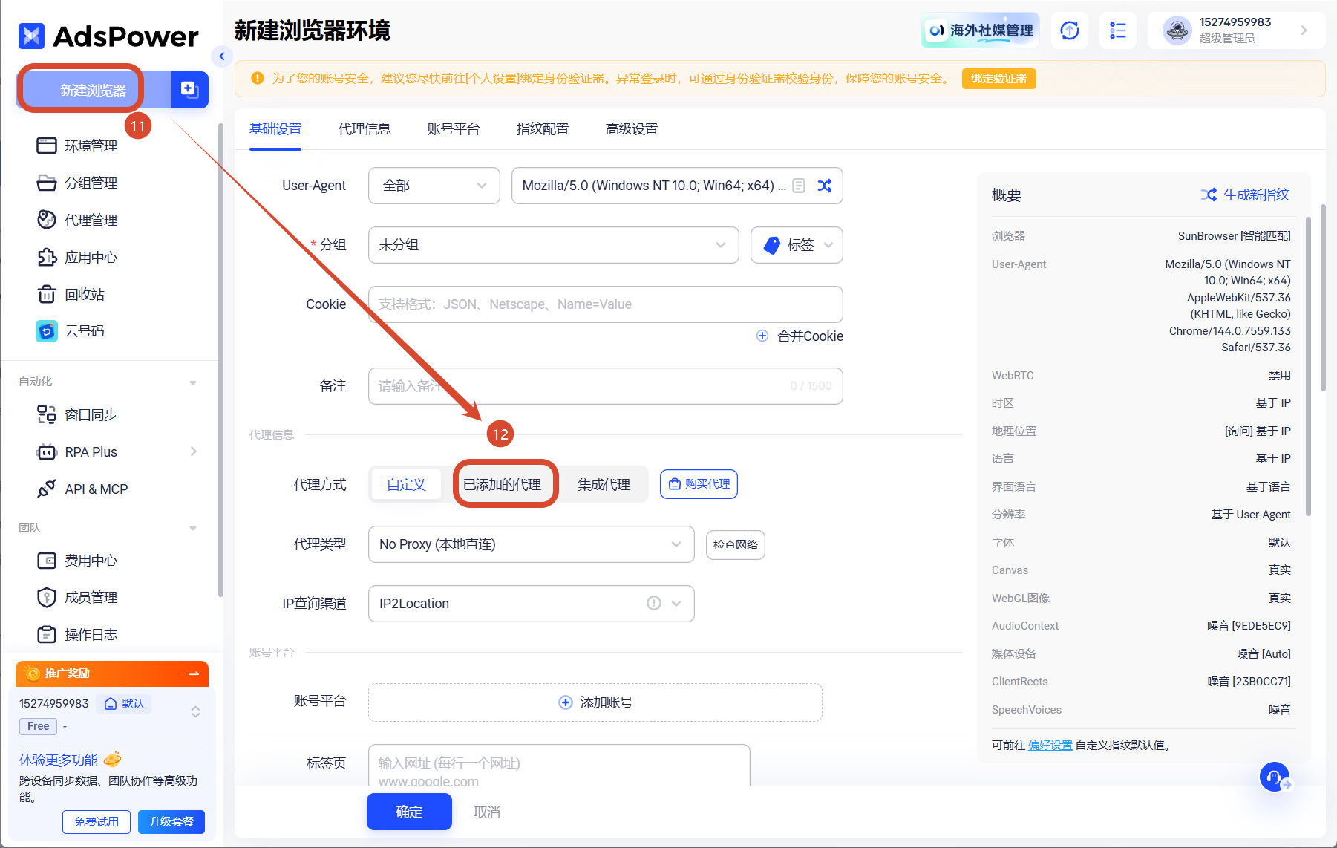
Task: Open the 偏好设置 link
Action: pos(1050,746)
